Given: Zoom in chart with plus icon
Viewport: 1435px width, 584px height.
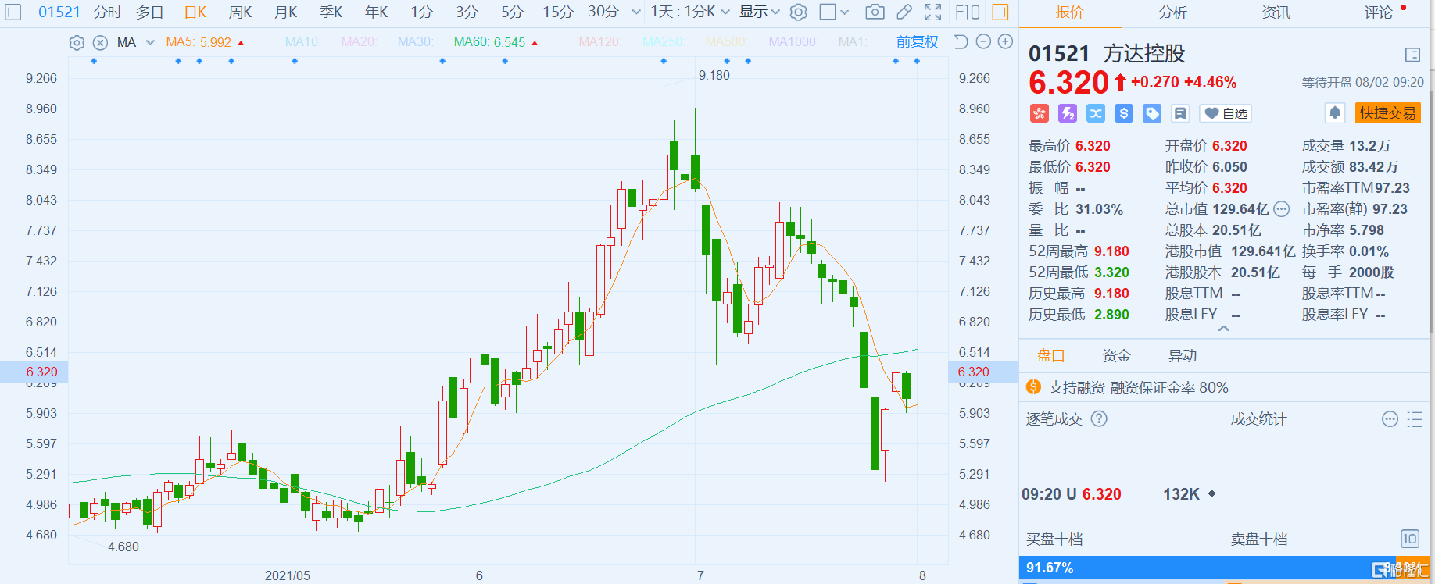Looking at the screenshot, I should (1006, 42).
